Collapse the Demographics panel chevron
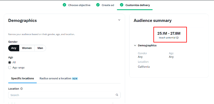This screenshot has height=104, width=214. [119, 20]
